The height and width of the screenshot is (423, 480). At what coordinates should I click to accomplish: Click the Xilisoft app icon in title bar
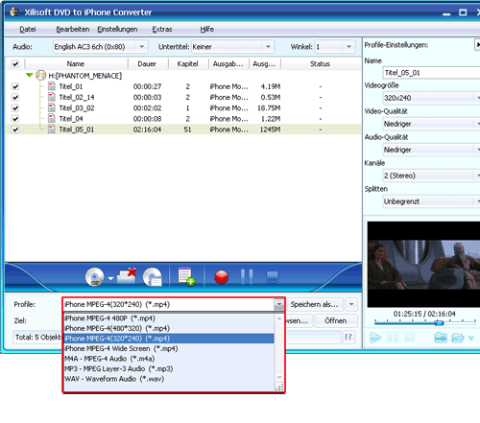pos(14,12)
